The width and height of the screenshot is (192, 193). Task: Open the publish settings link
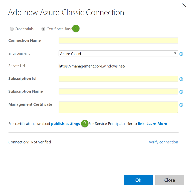click(x=66, y=124)
